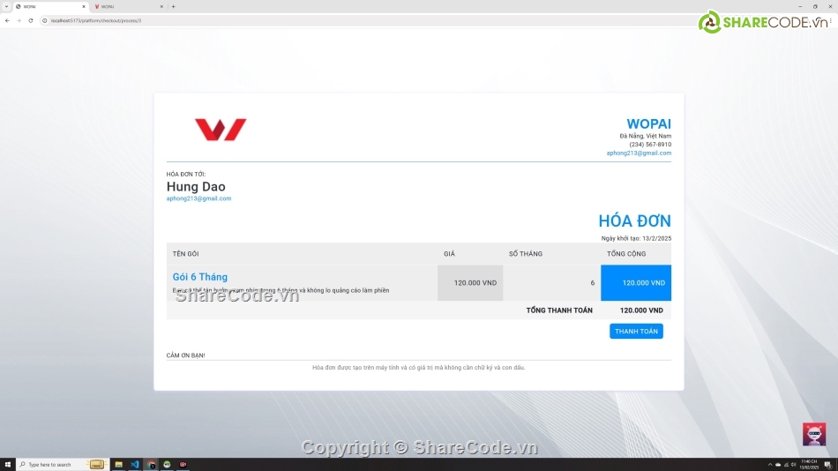Open the Windows Start menu

click(x=7, y=464)
